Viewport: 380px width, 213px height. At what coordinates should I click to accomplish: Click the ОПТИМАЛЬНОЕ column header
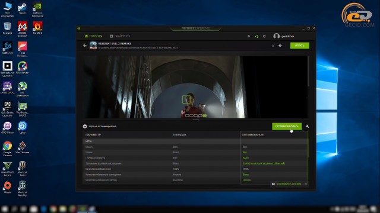click(x=252, y=135)
